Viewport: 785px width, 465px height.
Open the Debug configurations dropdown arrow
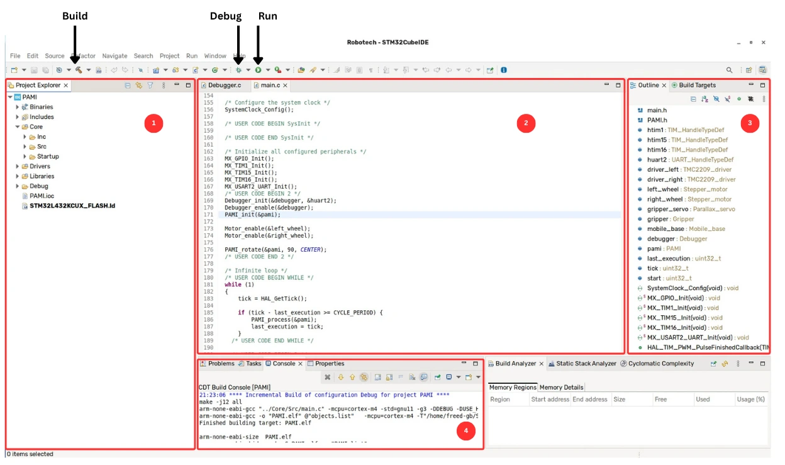tap(248, 70)
